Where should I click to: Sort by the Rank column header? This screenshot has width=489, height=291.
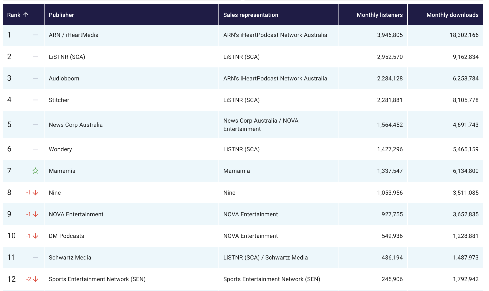click(23, 15)
